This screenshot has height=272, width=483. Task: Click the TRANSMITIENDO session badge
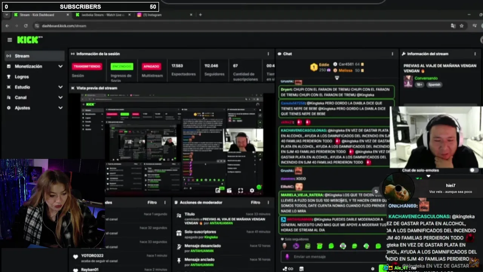click(87, 66)
